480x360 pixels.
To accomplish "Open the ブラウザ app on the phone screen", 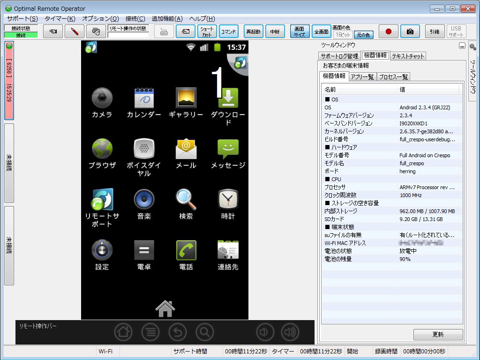I will pos(102,153).
